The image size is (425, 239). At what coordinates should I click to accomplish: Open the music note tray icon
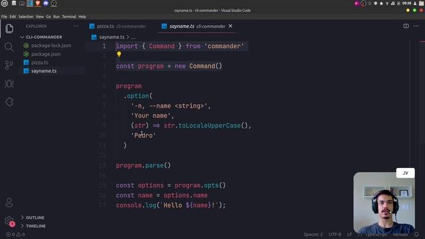(392, 3)
